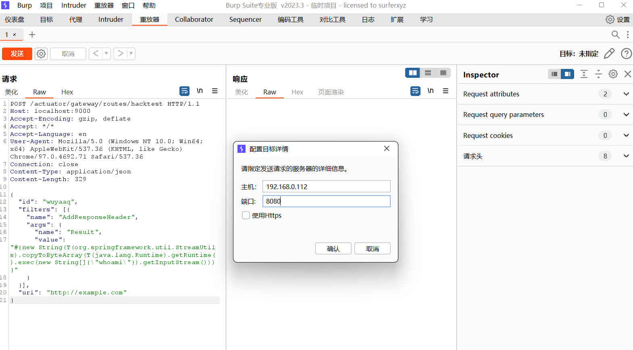
Task: Open previous history dropdown arrow
Action: click(x=106, y=54)
